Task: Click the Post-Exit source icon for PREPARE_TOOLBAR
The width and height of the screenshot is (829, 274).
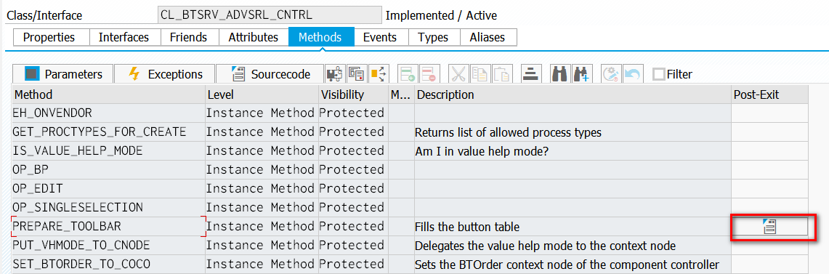Action: click(x=769, y=227)
